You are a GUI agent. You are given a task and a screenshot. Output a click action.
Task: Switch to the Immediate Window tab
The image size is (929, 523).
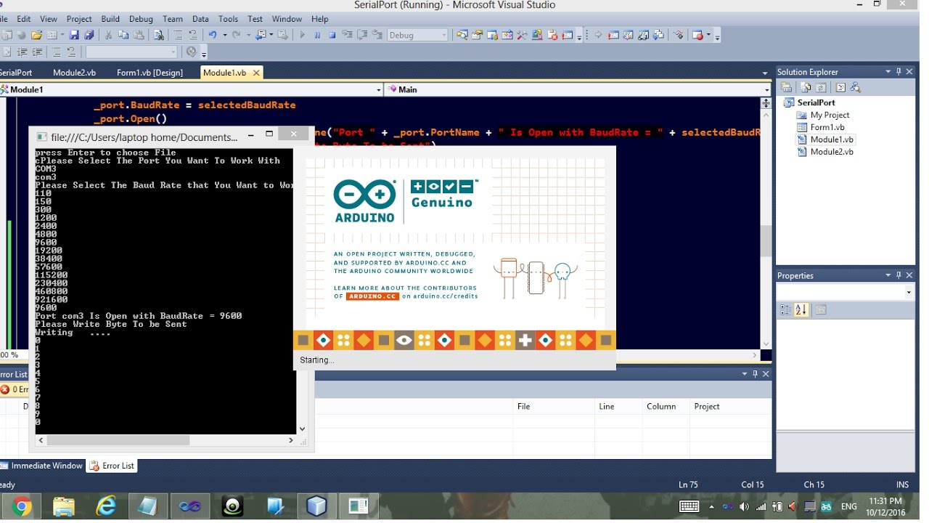[x=41, y=466]
